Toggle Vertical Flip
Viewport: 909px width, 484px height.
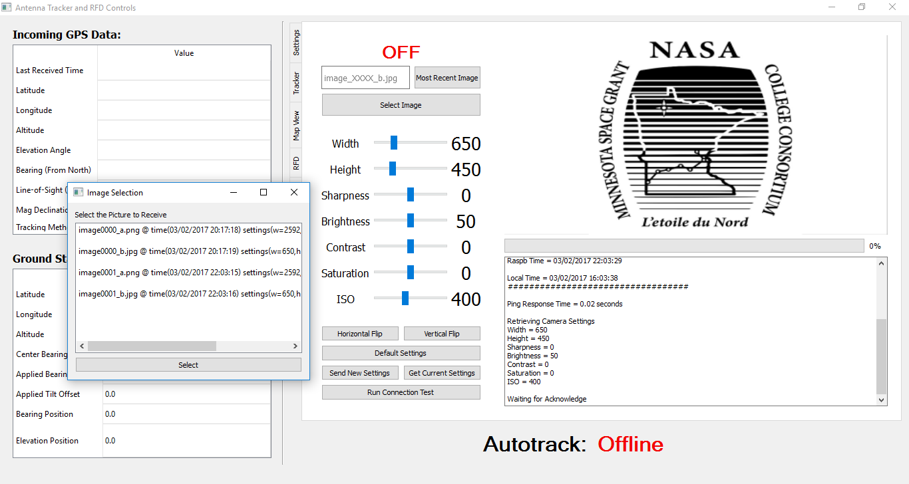tap(442, 334)
